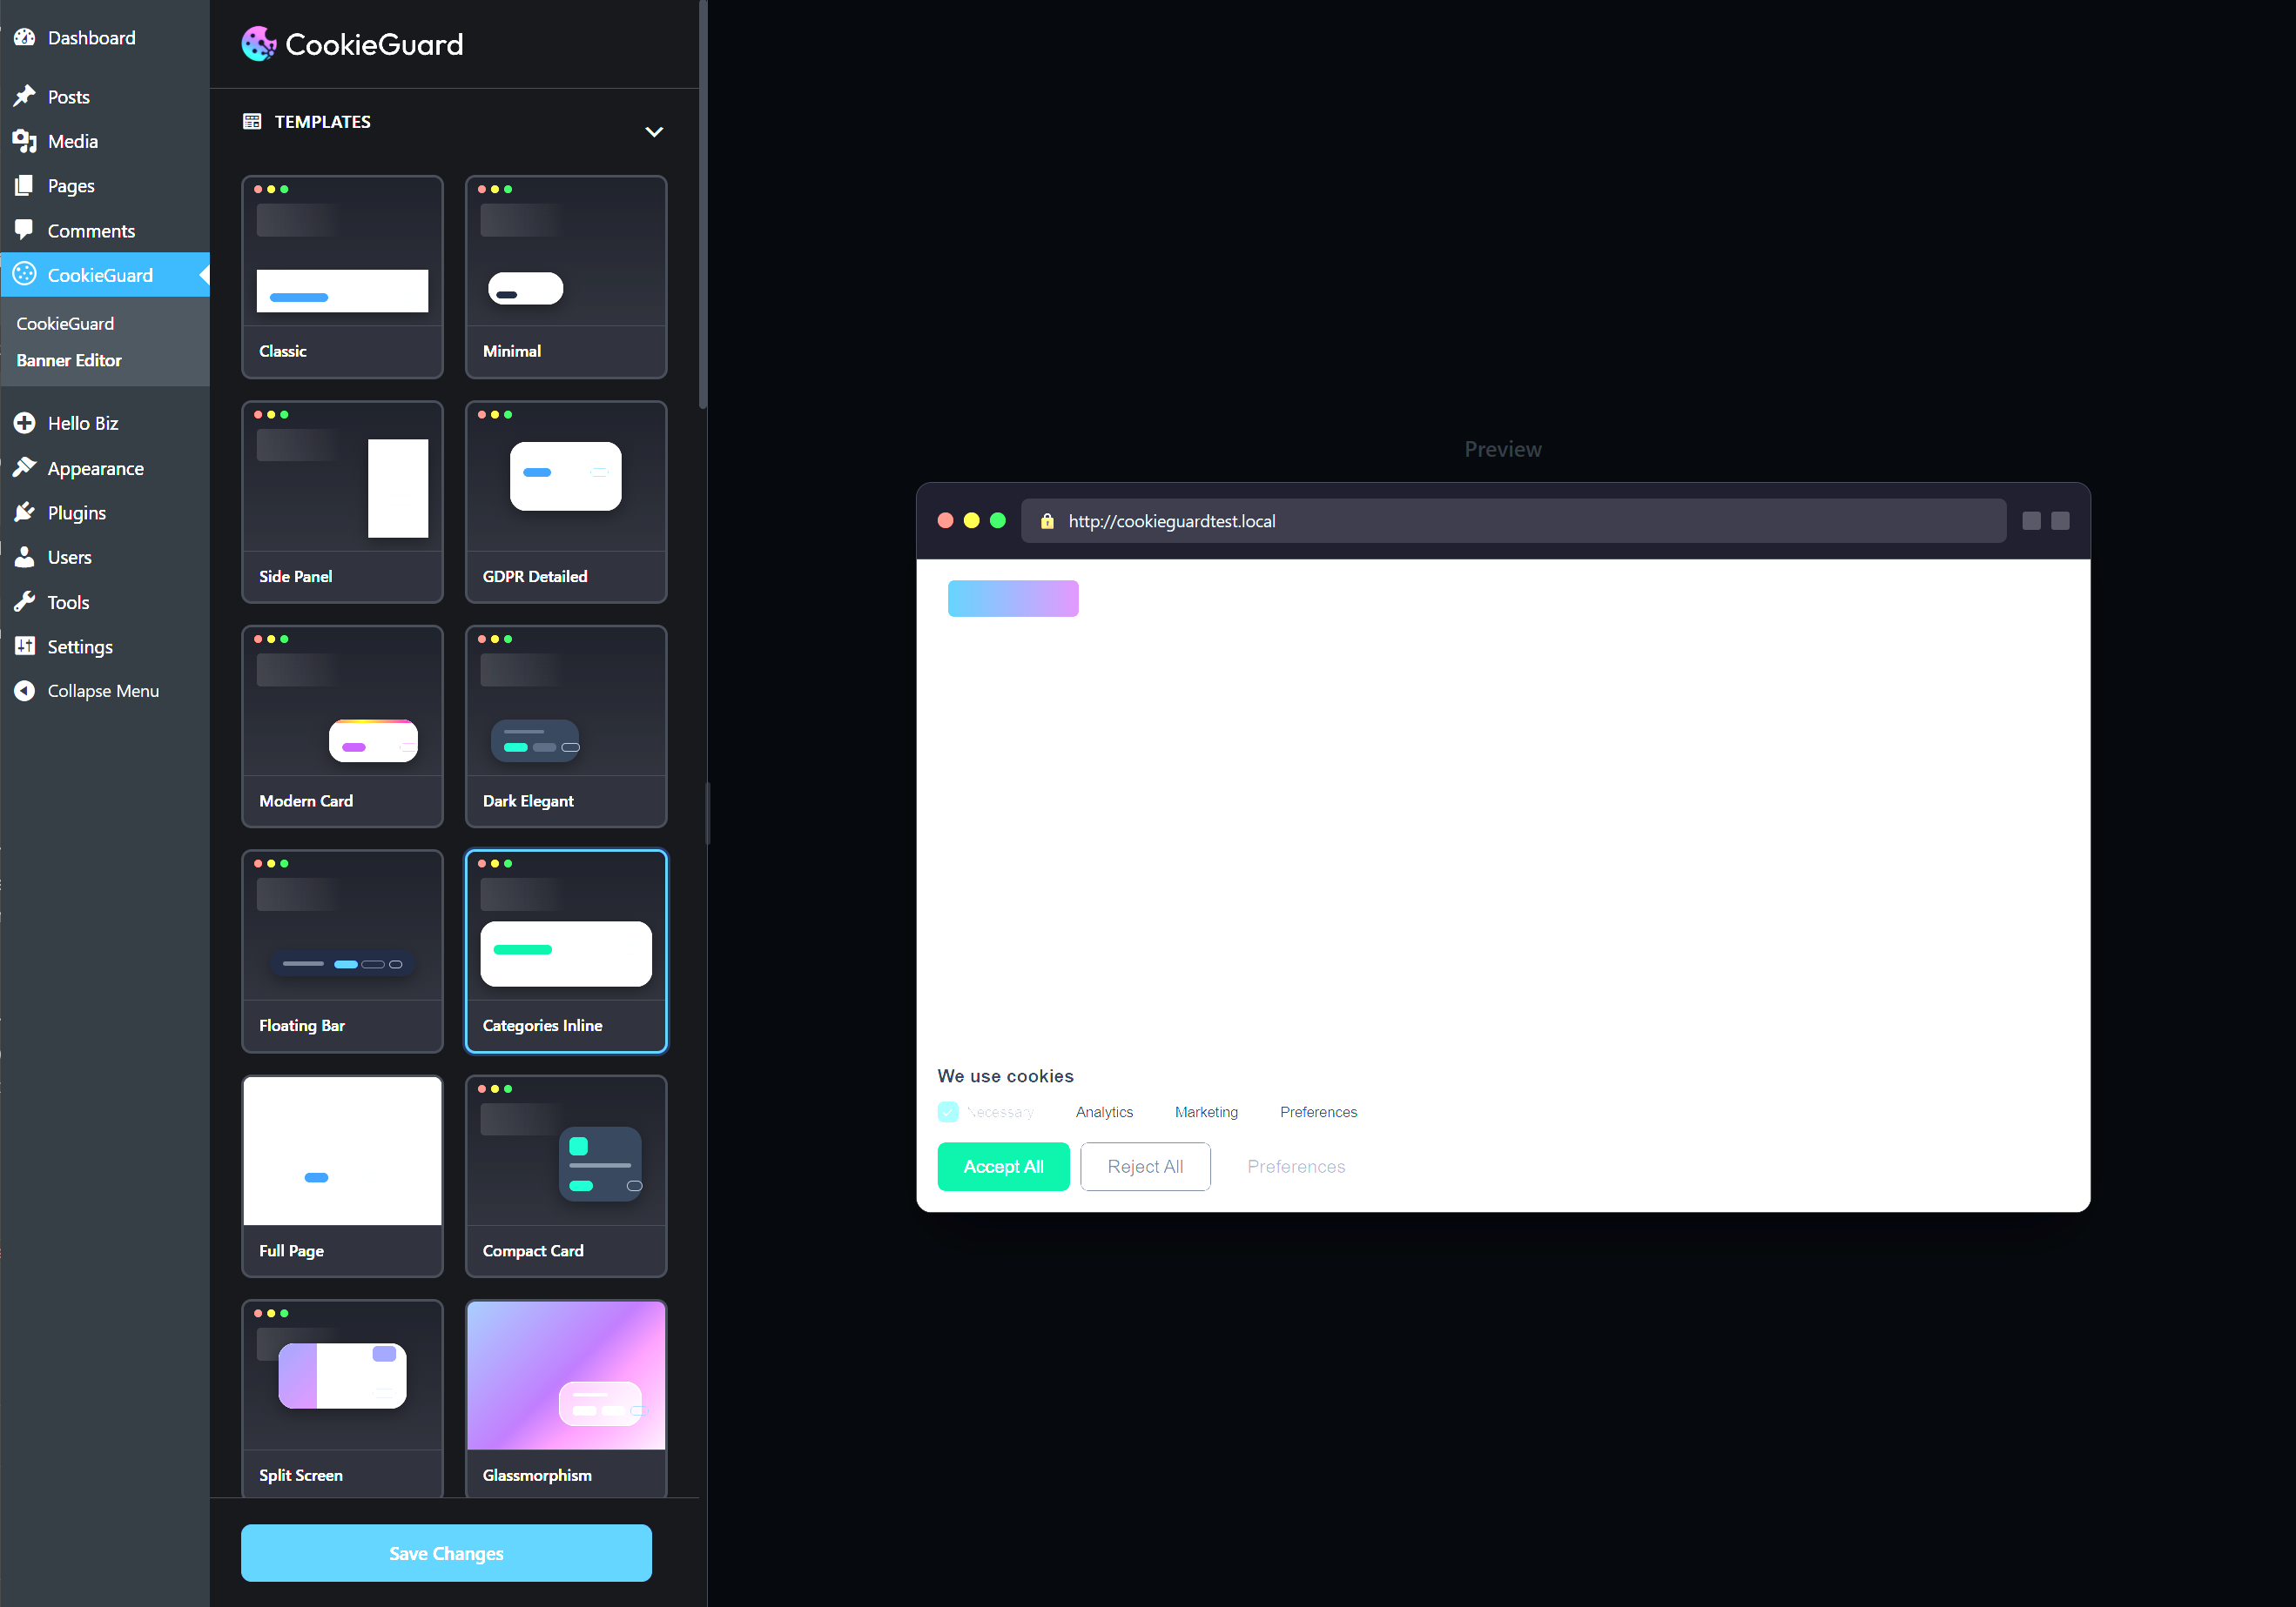Open the Media library icon
This screenshot has height=1607, width=2296.
point(25,141)
